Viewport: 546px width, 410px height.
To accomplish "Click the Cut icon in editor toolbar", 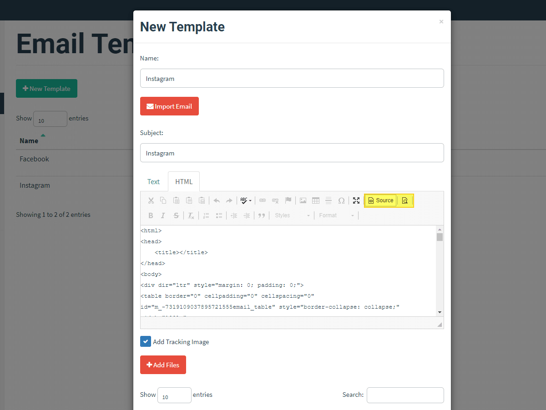I will pos(151,200).
